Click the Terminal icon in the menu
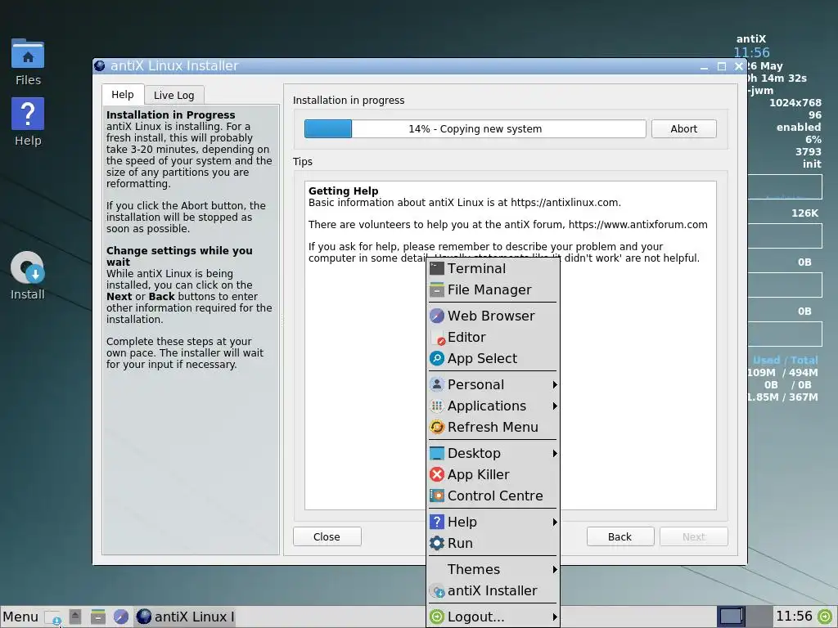The image size is (838, 628). [437, 268]
